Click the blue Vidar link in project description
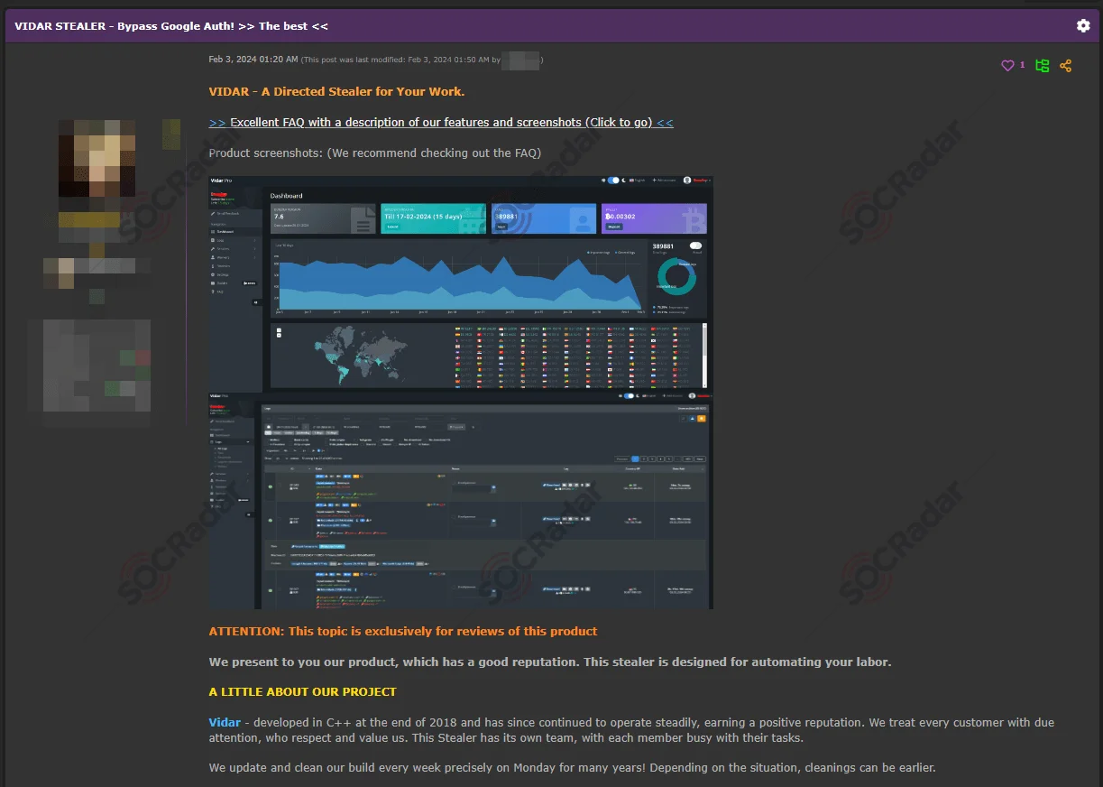Viewport: 1103px width, 787px height. pyautogui.click(x=225, y=722)
